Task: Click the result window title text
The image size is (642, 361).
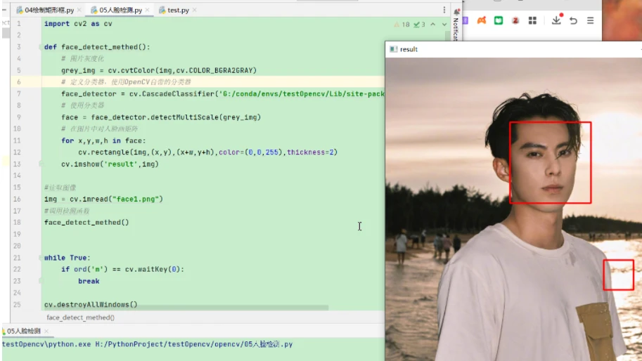Action: [409, 49]
